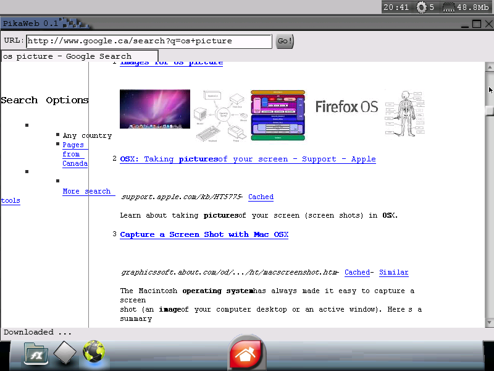The width and height of the screenshot is (494, 371).
Task: Open Cached link for support.apple.com result
Action: pos(261,197)
